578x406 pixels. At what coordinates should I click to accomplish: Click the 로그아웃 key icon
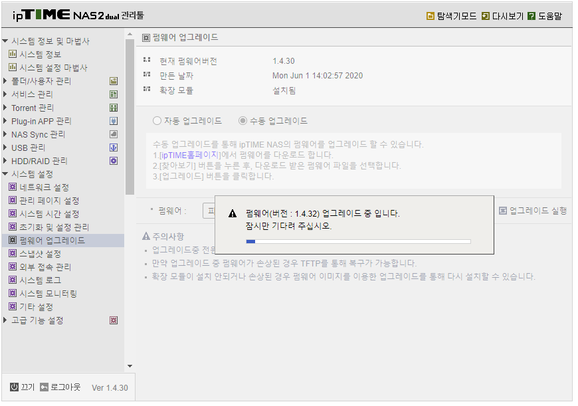(44, 387)
